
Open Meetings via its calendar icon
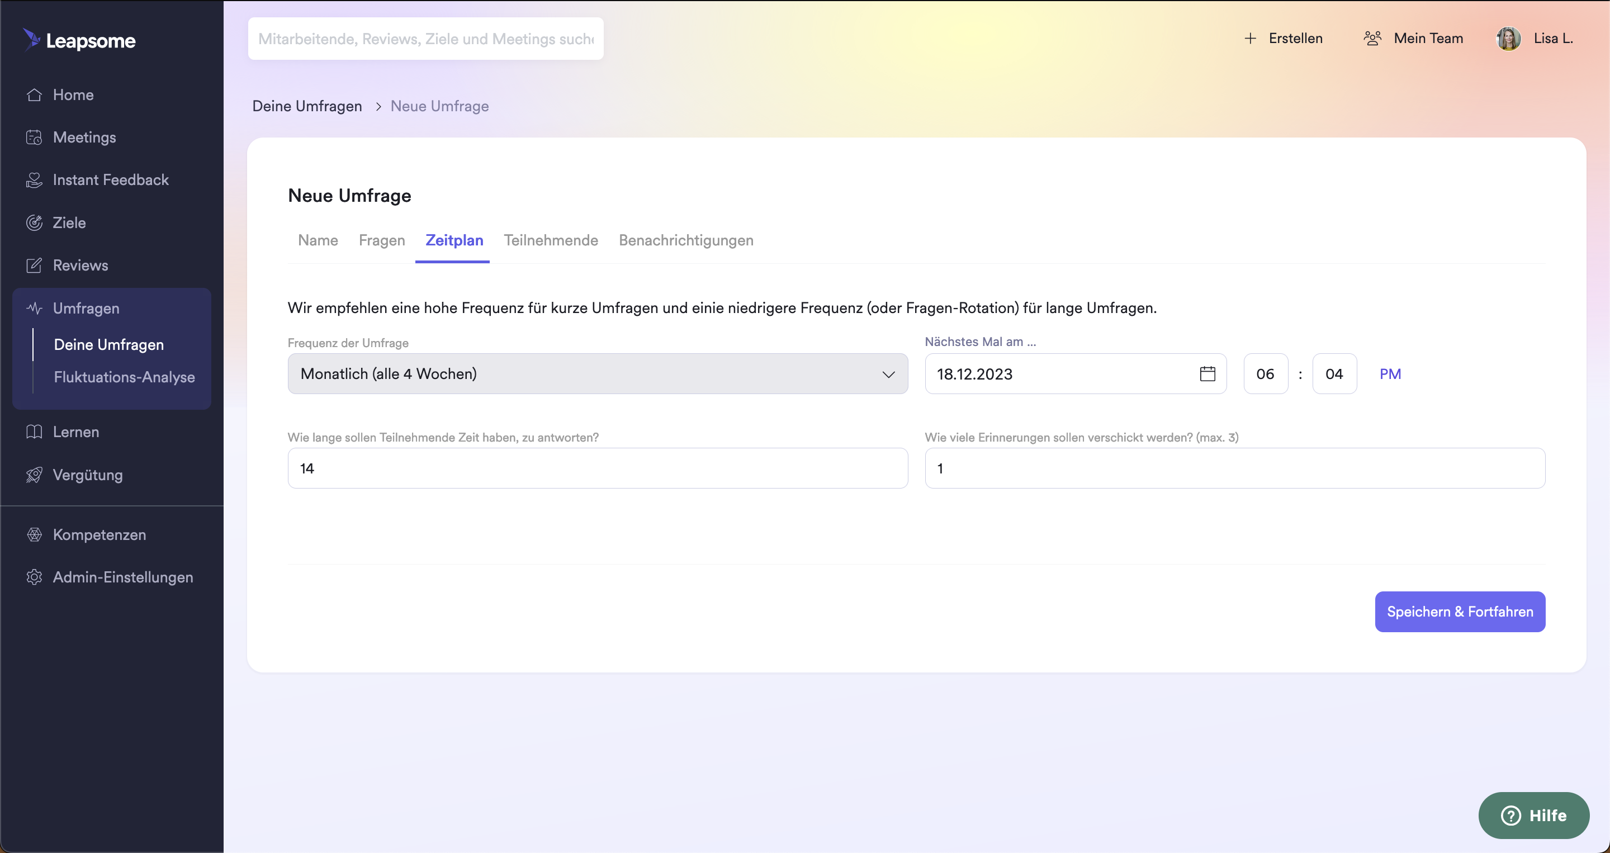(34, 138)
